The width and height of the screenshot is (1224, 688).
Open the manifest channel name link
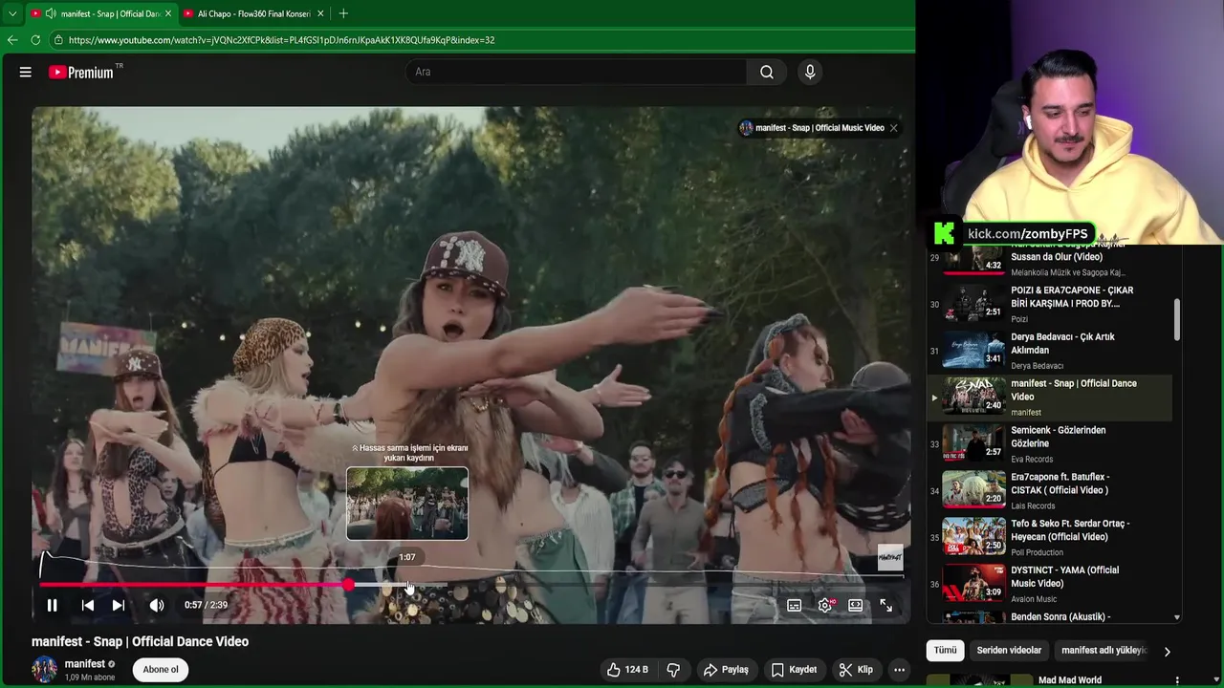coord(85,664)
